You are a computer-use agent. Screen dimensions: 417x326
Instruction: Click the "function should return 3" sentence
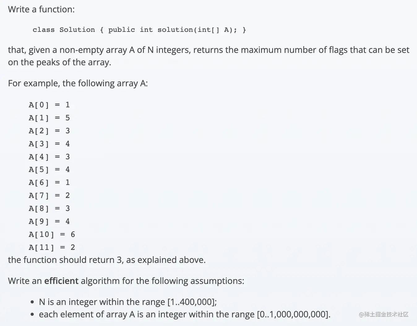pos(107,260)
